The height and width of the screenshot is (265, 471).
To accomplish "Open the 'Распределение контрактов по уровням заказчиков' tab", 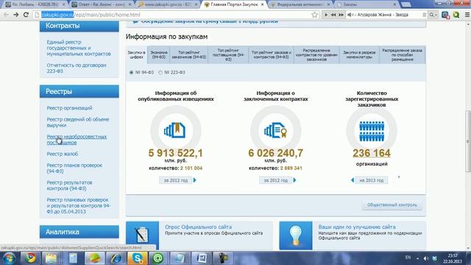I will click(316, 54).
